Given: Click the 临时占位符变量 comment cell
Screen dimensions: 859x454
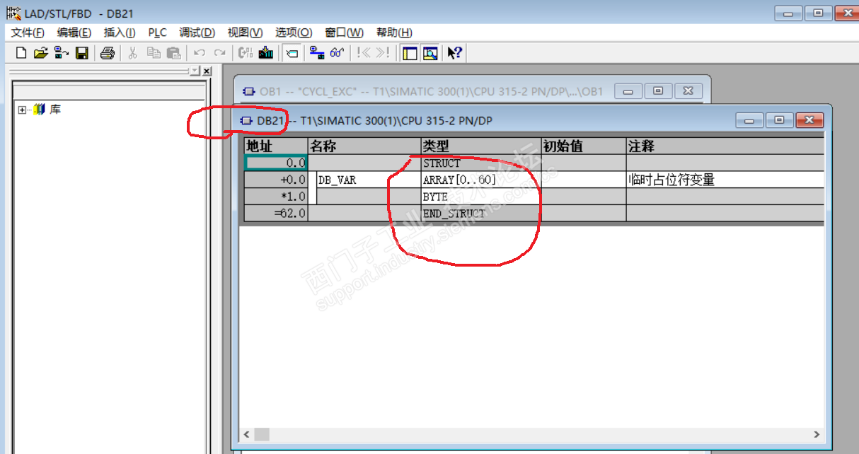Looking at the screenshot, I should (x=725, y=180).
